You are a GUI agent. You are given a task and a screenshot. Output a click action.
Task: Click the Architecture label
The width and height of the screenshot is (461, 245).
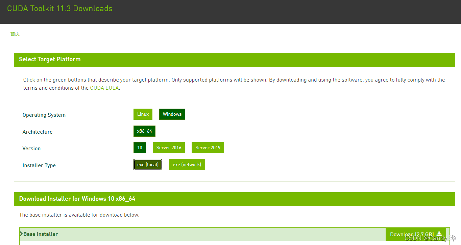[38, 132]
